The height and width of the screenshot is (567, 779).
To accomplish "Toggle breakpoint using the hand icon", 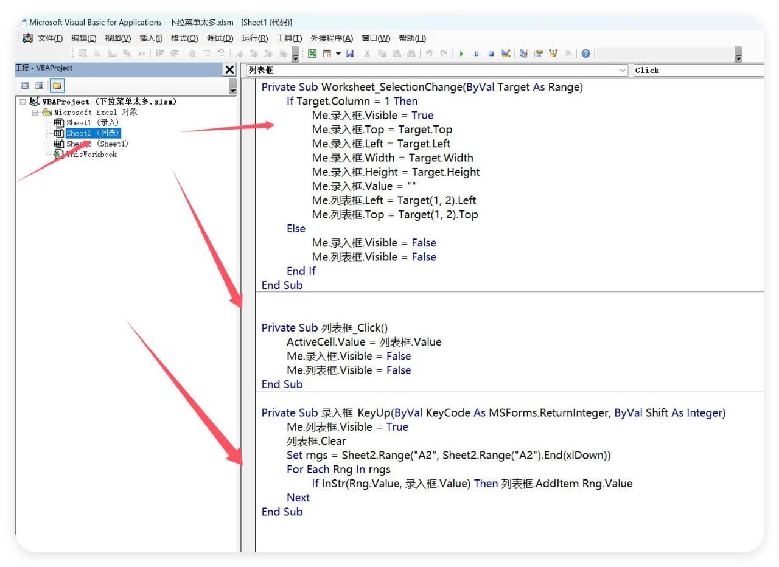I will tap(192, 54).
